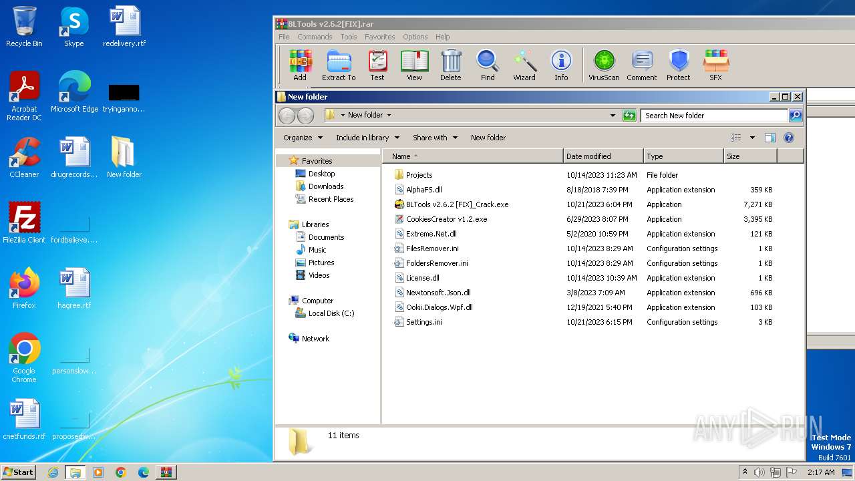Screen dimensions: 855x481
Task: Click Explorer Back navigation button
Action: click(287, 116)
